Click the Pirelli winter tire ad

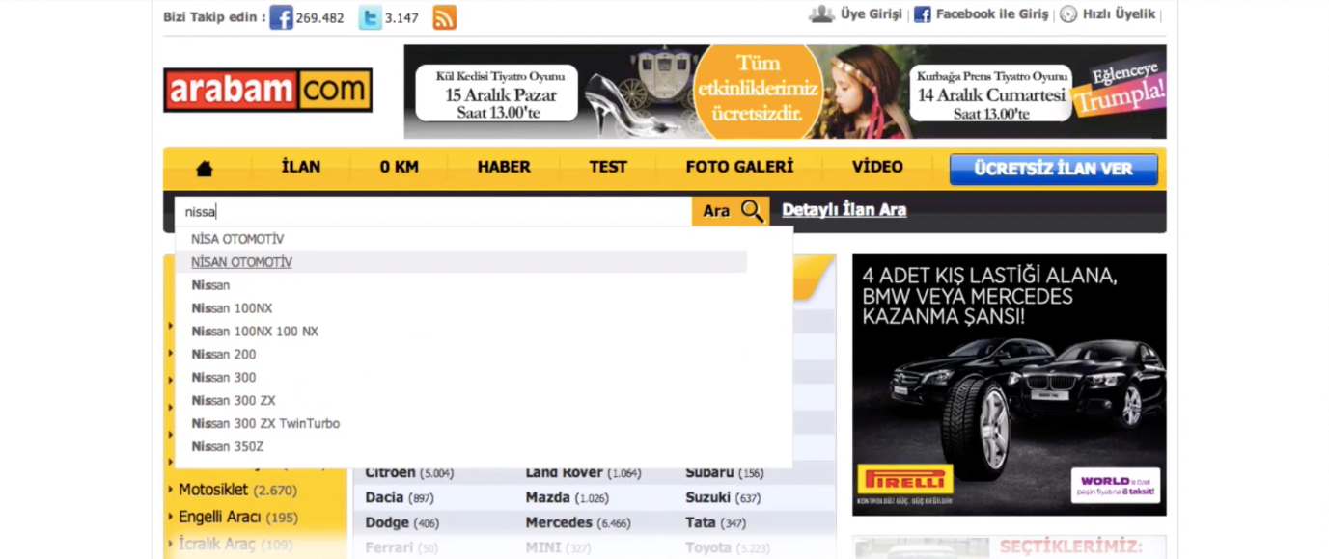(1009, 385)
